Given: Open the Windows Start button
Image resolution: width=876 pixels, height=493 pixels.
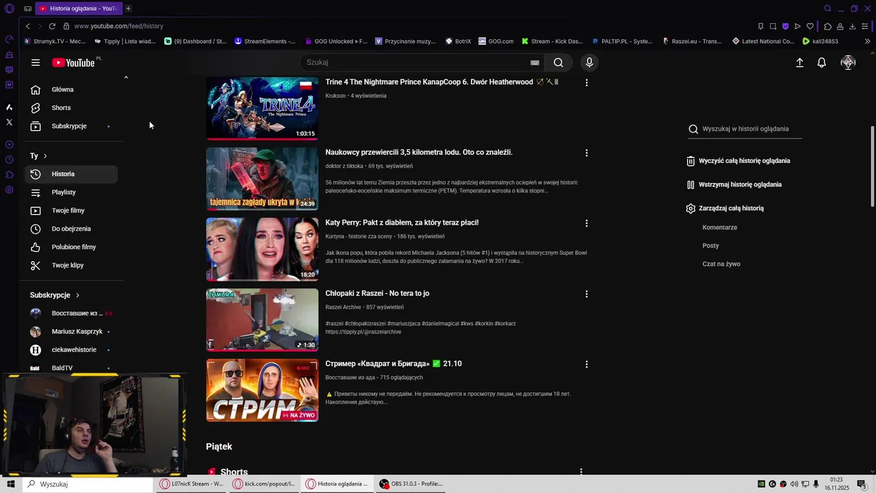Looking at the screenshot, I should coord(11,484).
